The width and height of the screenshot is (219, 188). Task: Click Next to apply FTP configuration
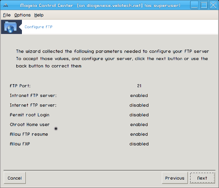(x=202, y=178)
